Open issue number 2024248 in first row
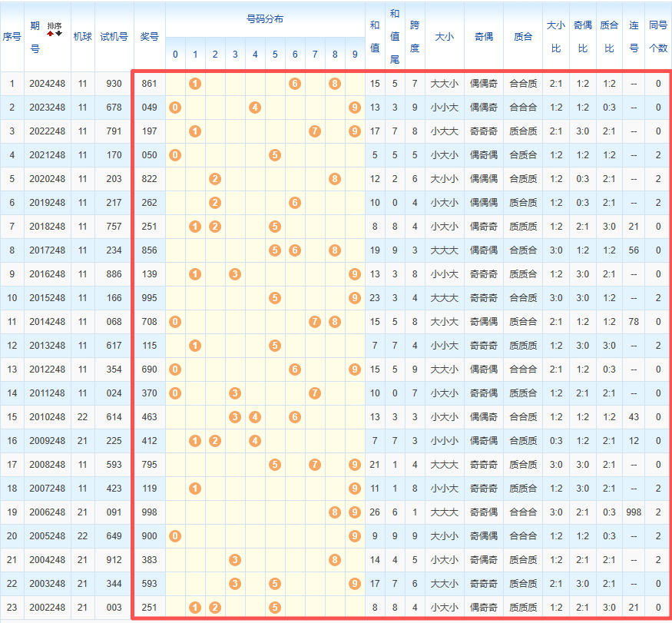 tap(48, 83)
